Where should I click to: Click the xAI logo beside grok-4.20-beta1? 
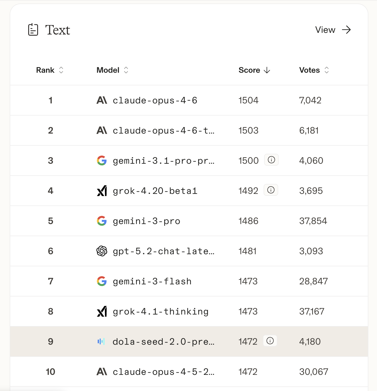pyautogui.click(x=102, y=191)
